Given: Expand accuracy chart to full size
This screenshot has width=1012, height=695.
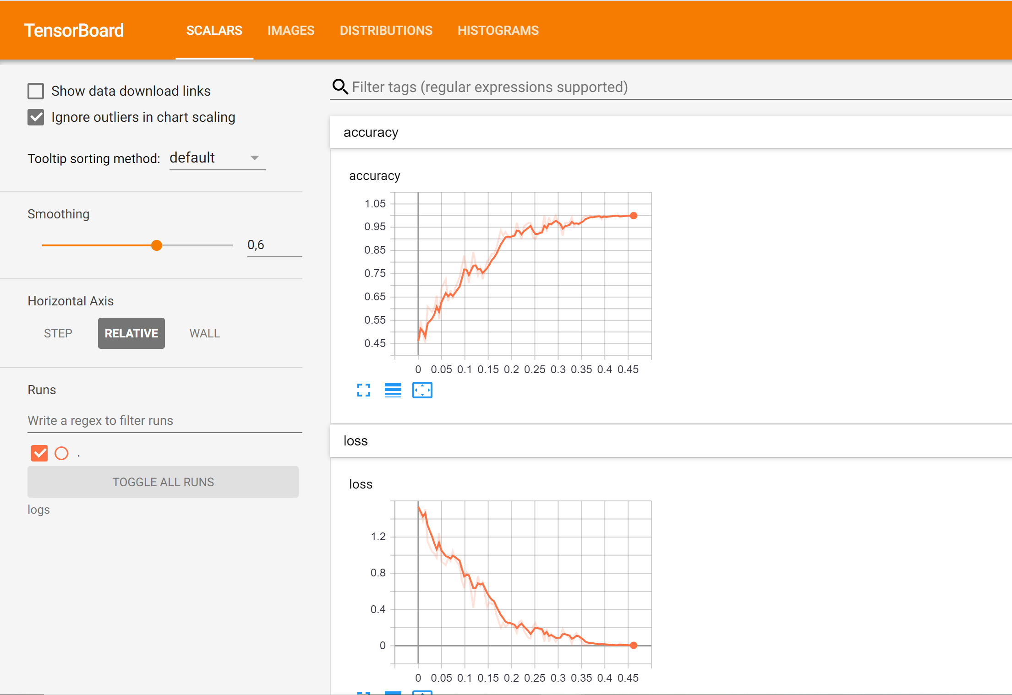Looking at the screenshot, I should pos(364,390).
